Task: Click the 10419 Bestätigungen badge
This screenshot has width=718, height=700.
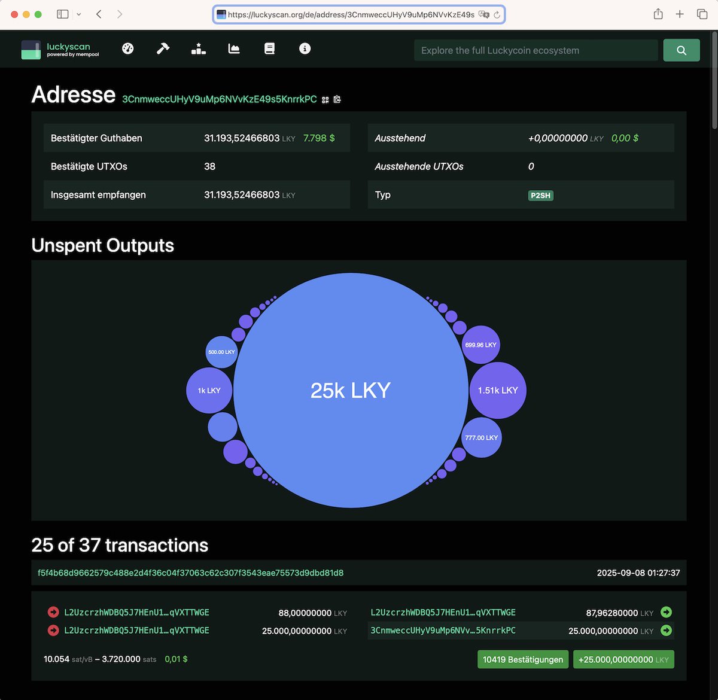Action: [522, 659]
